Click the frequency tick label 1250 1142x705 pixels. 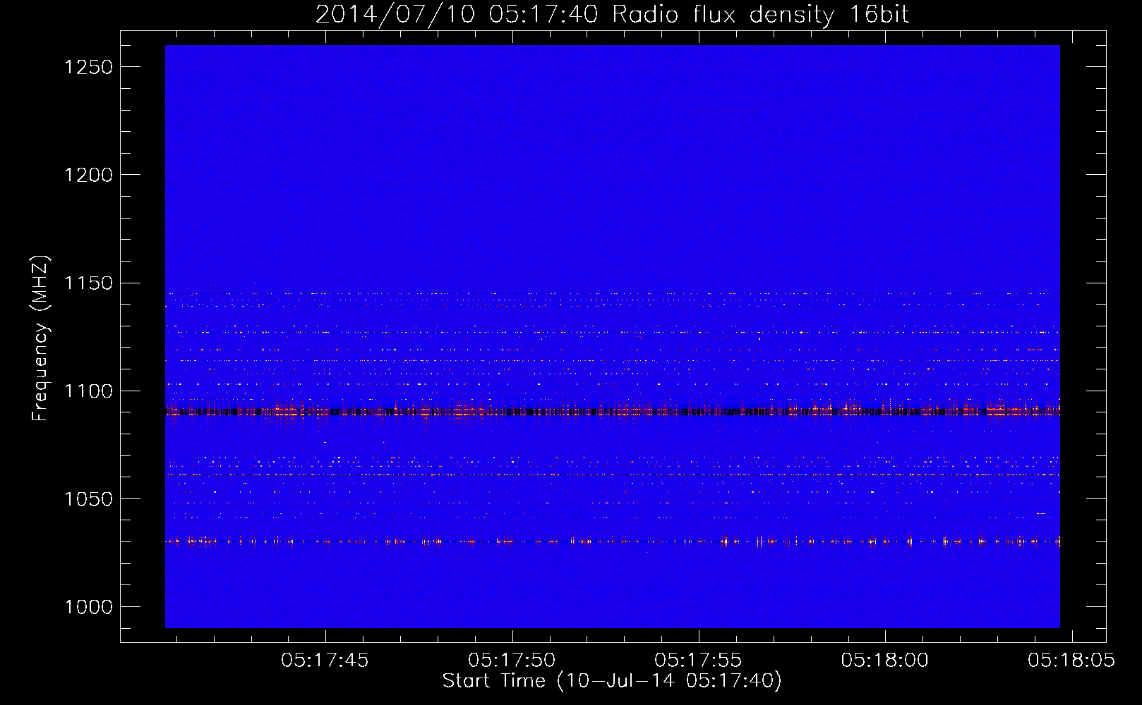(x=88, y=67)
